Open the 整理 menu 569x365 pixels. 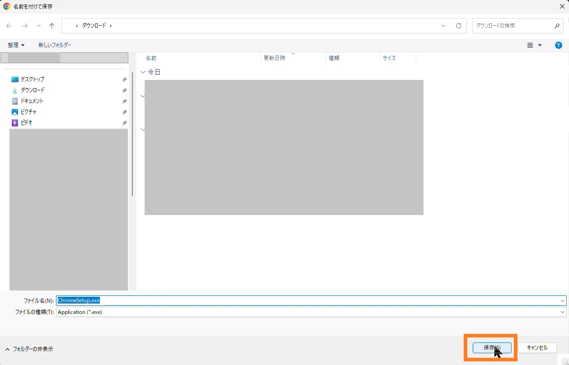16,45
